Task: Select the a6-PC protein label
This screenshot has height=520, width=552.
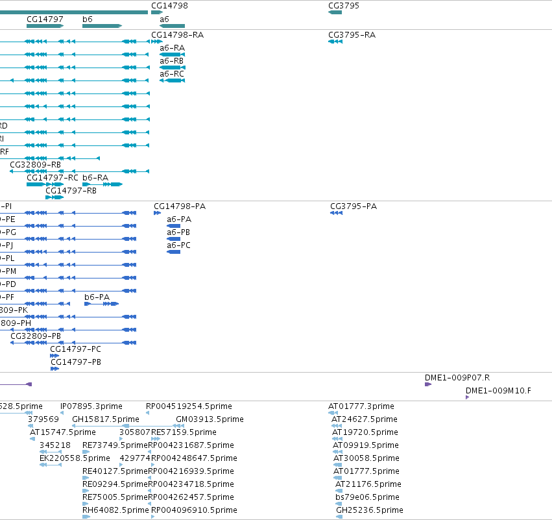Action: point(178,245)
